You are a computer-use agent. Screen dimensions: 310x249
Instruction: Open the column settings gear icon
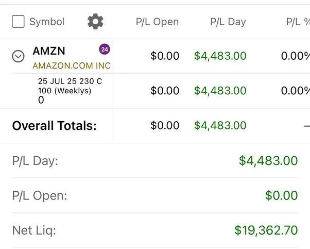95,22
